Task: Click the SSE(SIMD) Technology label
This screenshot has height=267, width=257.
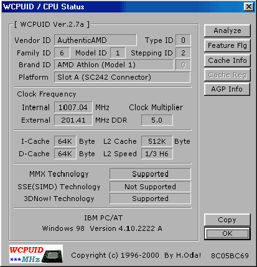Action: coord(59,187)
